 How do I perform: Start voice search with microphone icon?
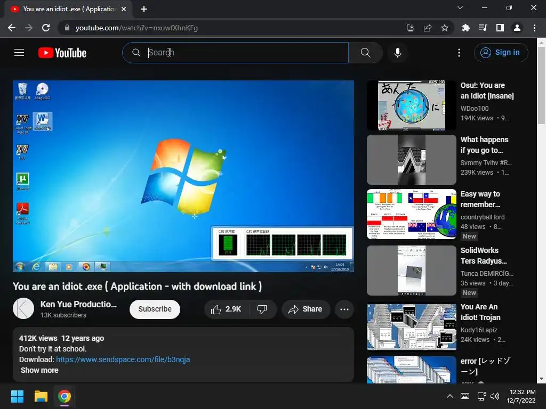click(x=397, y=53)
